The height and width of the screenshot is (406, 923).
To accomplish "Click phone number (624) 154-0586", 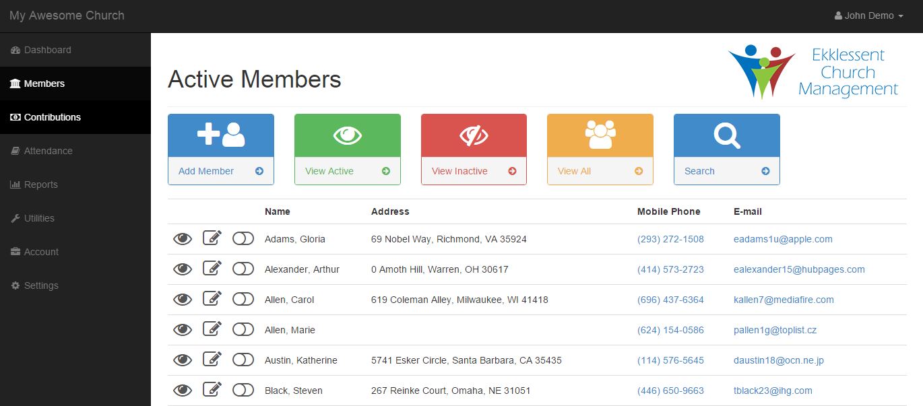I will [670, 330].
